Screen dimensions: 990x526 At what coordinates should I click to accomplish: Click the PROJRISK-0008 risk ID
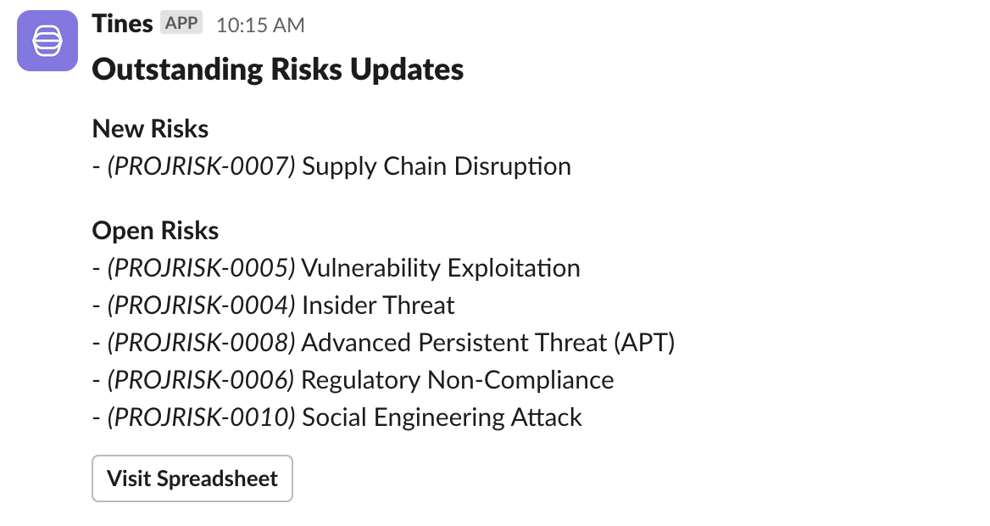(x=201, y=343)
